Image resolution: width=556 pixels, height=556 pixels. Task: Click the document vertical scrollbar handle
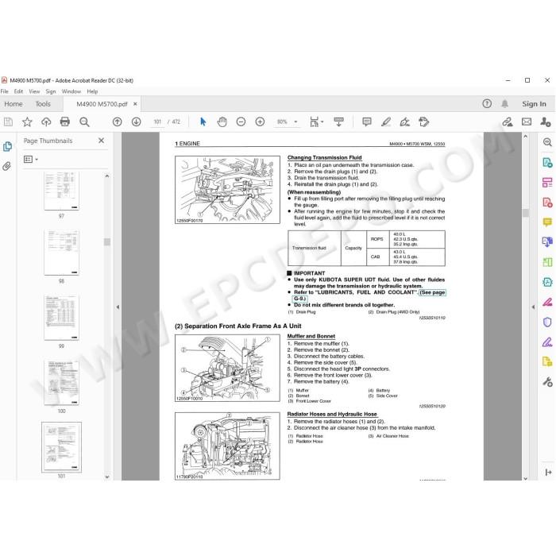coord(526,212)
